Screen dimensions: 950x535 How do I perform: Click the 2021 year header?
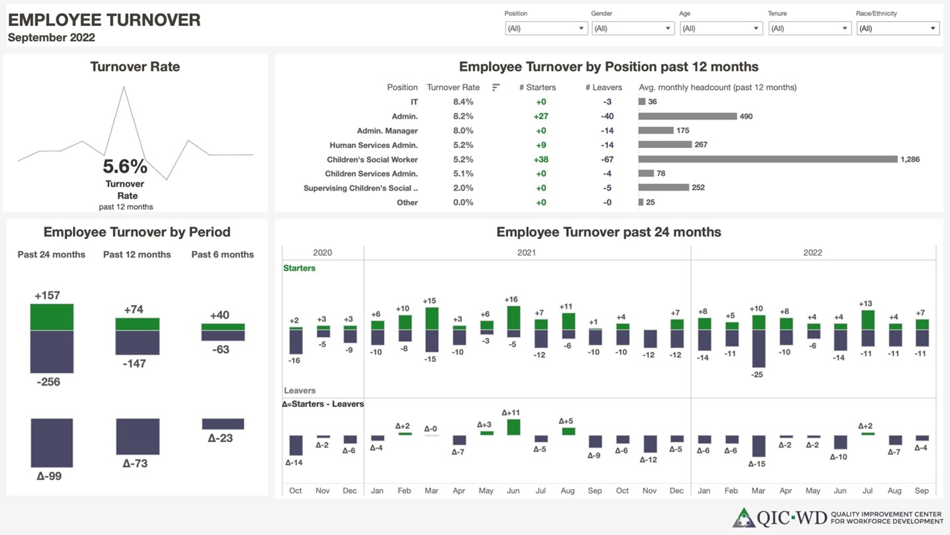click(x=526, y=252)
